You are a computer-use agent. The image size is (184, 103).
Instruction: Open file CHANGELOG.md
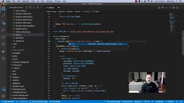20,92
